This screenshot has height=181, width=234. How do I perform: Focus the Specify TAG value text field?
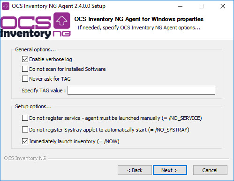[141, 90]
